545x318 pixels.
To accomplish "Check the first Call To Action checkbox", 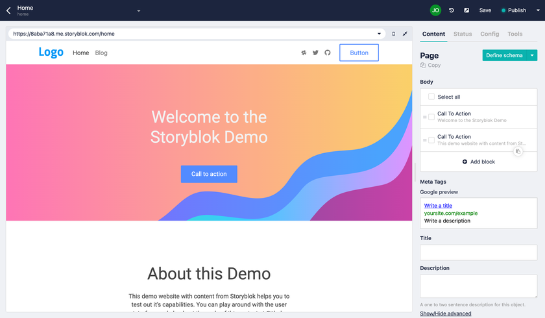I will click(x=431, y=117).
